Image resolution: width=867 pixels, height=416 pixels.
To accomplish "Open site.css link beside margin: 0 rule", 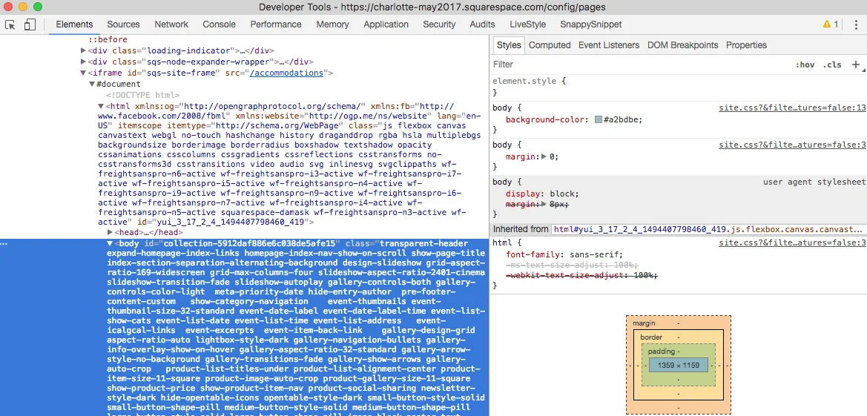I will (792, 145).
